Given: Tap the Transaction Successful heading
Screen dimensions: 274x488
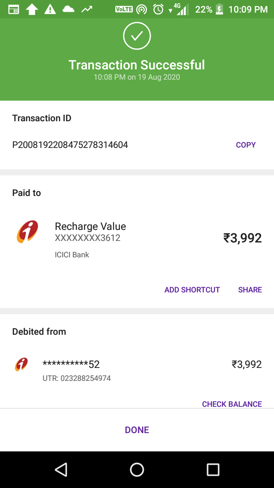Looking at the screenshot, I should click(x=137, y=65).
